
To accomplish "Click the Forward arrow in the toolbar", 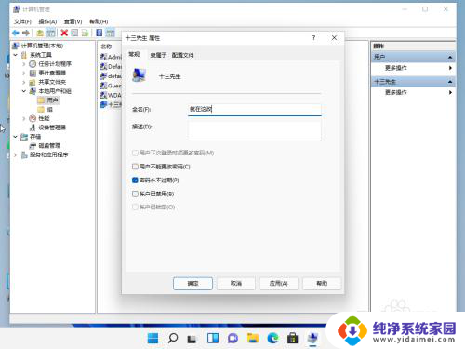I will 26,33.
